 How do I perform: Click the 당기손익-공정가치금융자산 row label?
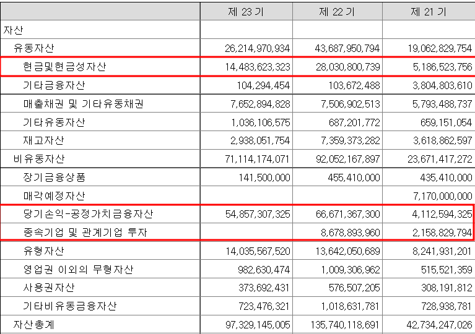[88, 214]
